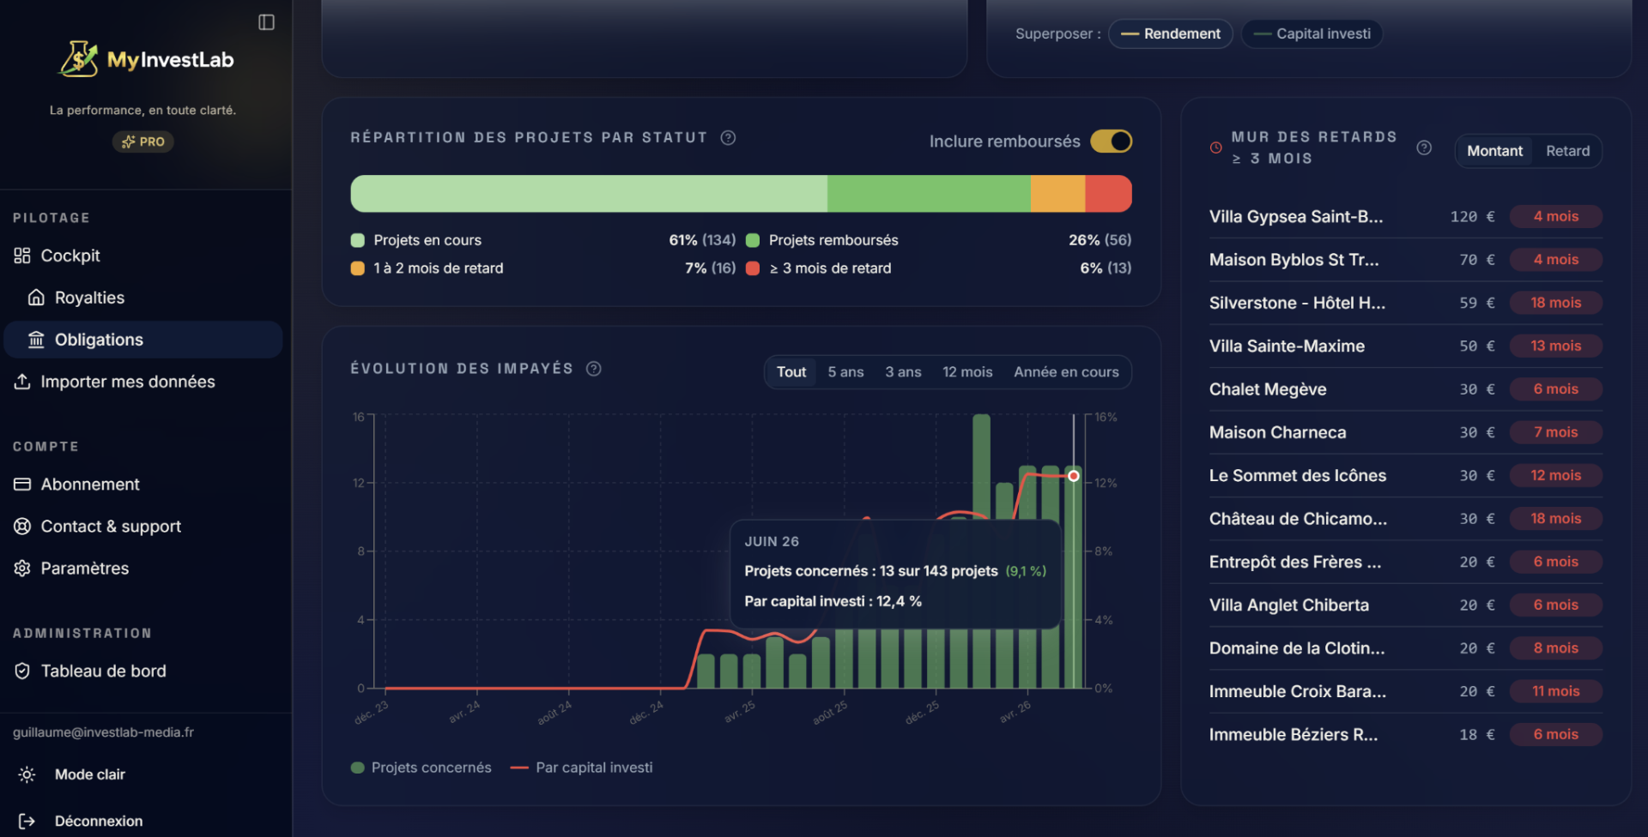Open help icon for Mur des retards

pos(1424,148)
